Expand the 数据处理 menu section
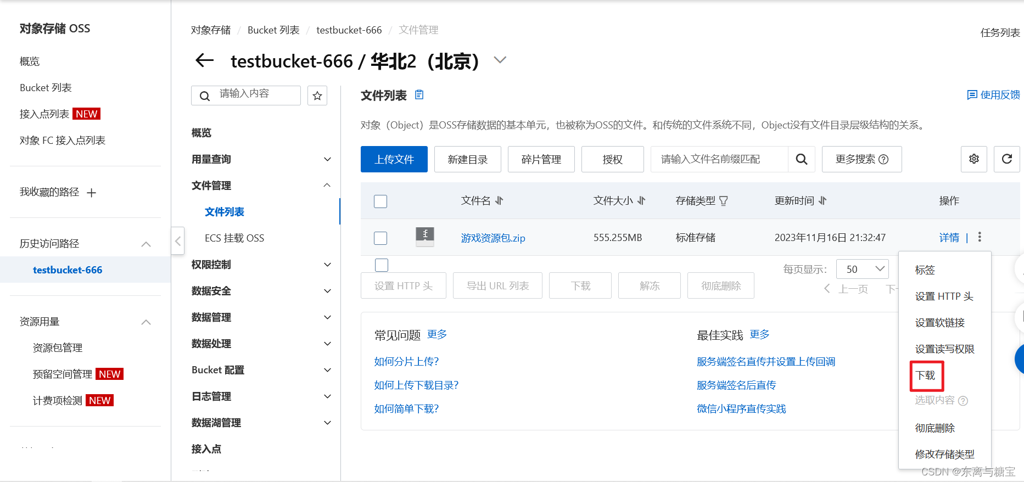Screen dimensions: 1024x482 click(327, 344)
